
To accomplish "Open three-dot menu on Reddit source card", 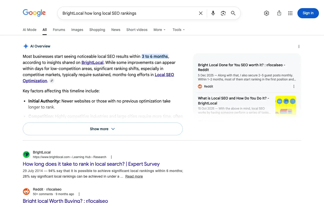I will (x=294, y=87).
